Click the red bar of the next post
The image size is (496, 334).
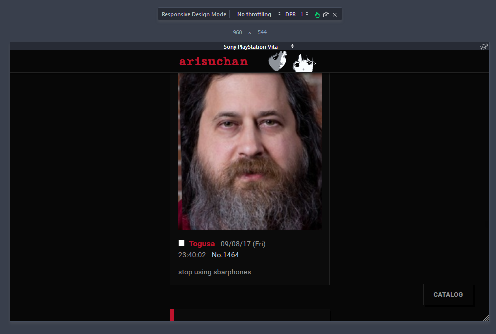point(172,315)
